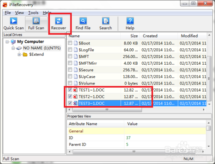Screen dimensions: 215x164
Task: Collapse the My Computer tree node
Action: pyautogui.click(x=7, y=42)
